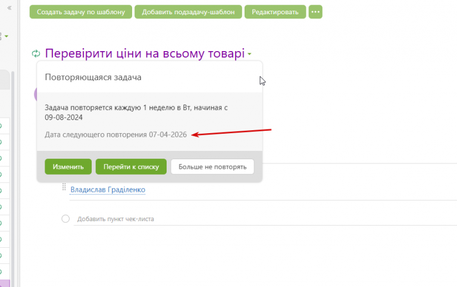457x287 pixels.
Task: Toggle the empty checklist item circle
Action: (x=65, y=219)
